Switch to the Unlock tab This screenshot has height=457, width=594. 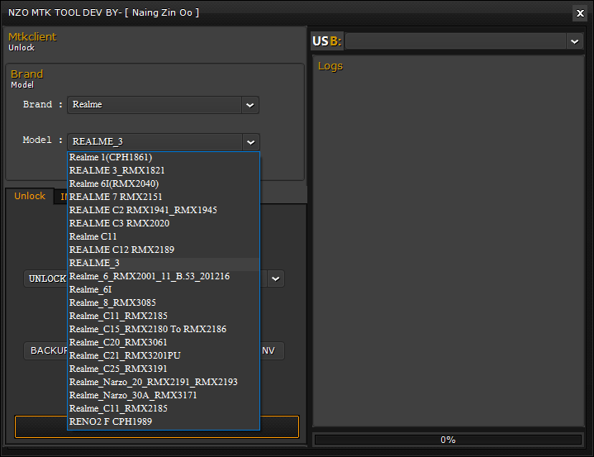(30, 196)
